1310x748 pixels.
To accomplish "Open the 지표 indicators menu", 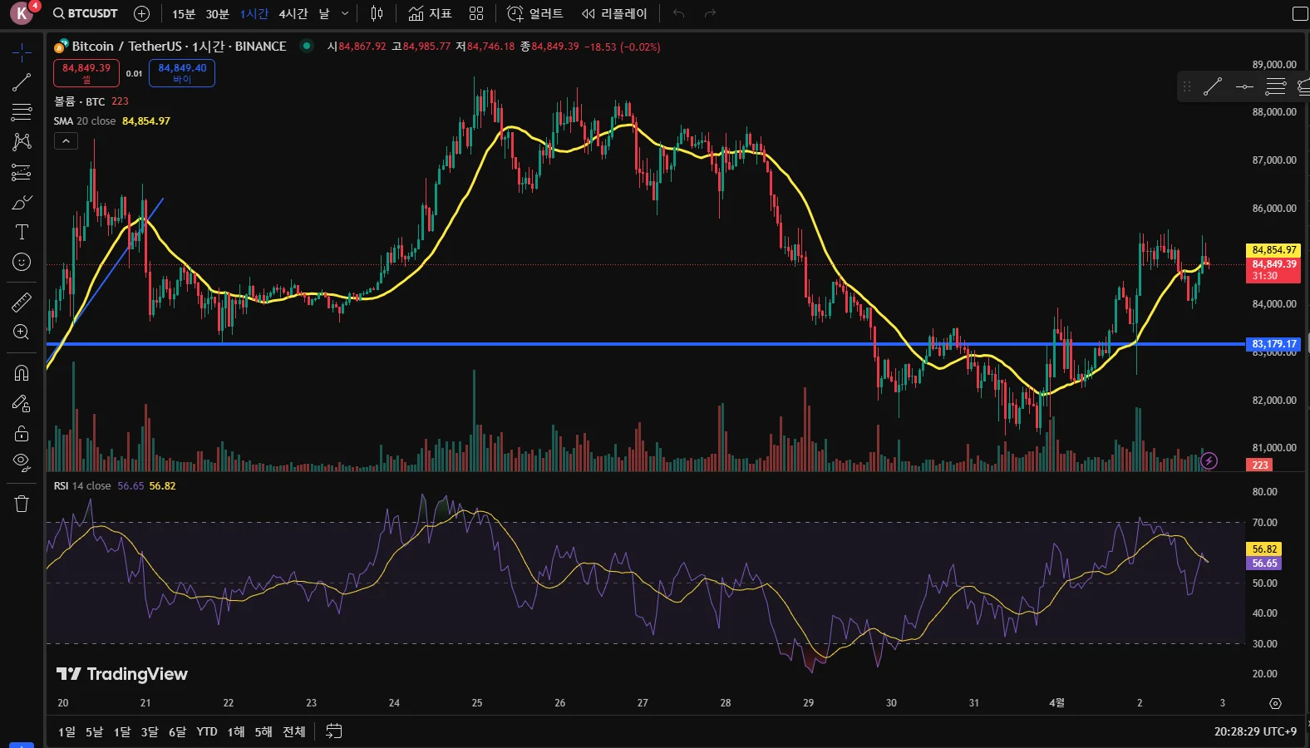I will (x=431, y=14).
